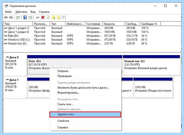Click the volume icon beside (Диск 1 раздел 1)

pos(6,28)
